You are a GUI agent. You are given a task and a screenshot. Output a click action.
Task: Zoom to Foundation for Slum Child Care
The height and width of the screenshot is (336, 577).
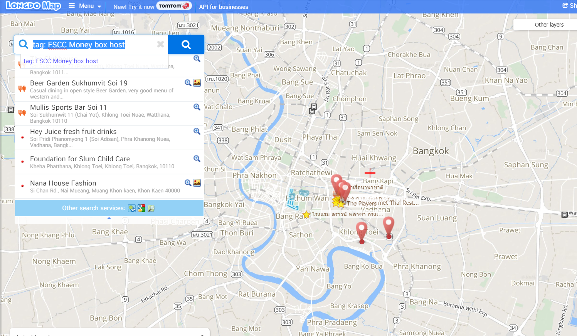tap(197, 159)
